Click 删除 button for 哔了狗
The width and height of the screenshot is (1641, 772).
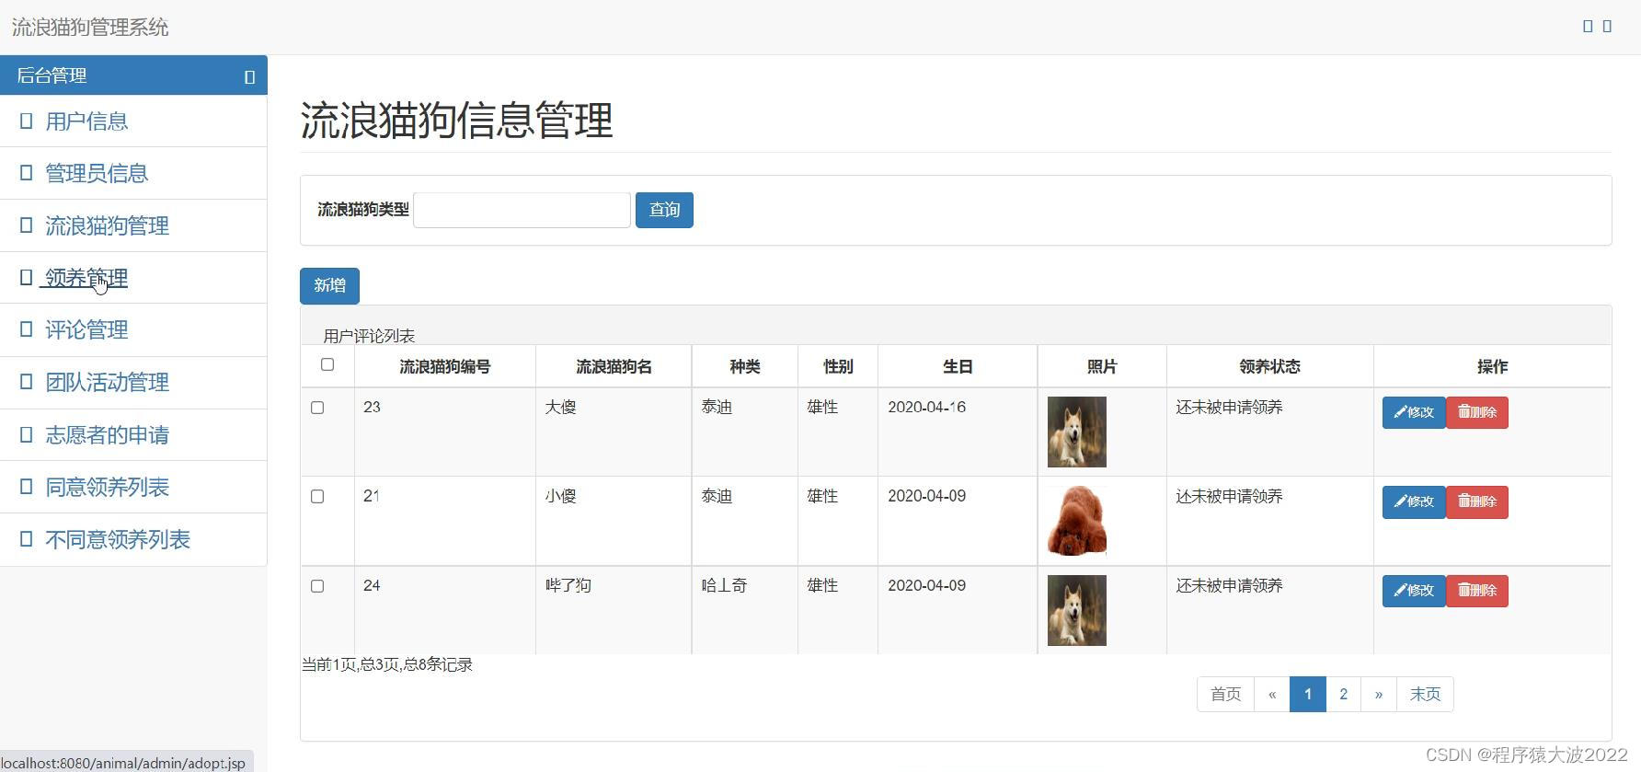pos(1477,591)
